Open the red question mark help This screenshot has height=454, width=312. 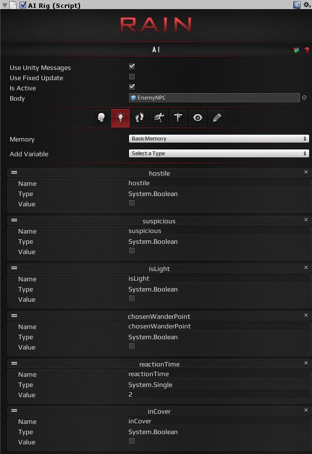coord(307,50)
